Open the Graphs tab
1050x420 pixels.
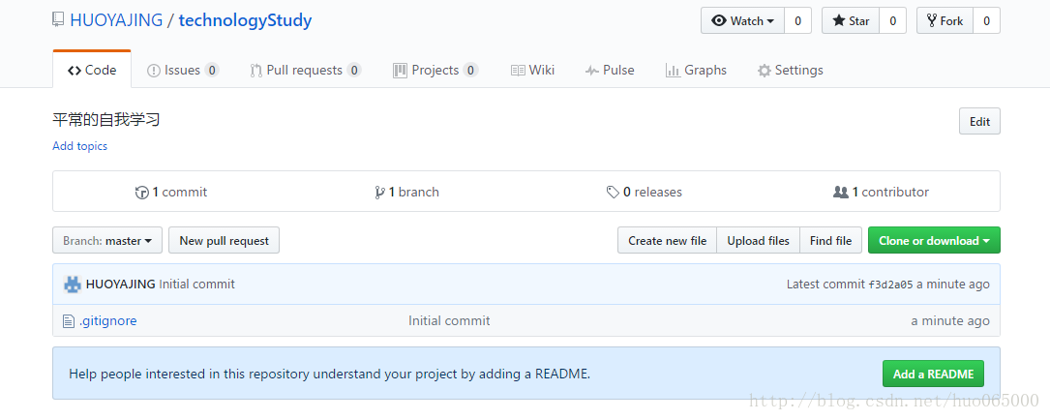pyautogui.click(x=697, y=71)
